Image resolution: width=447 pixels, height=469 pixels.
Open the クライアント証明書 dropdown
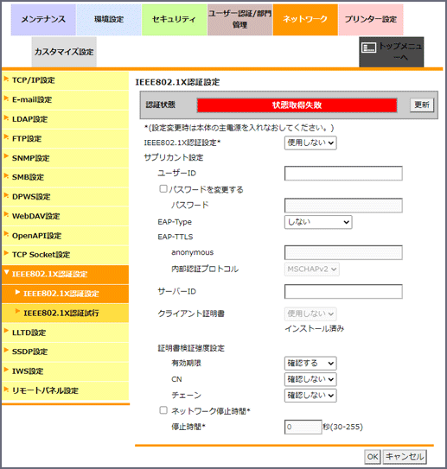click(310, 314)
